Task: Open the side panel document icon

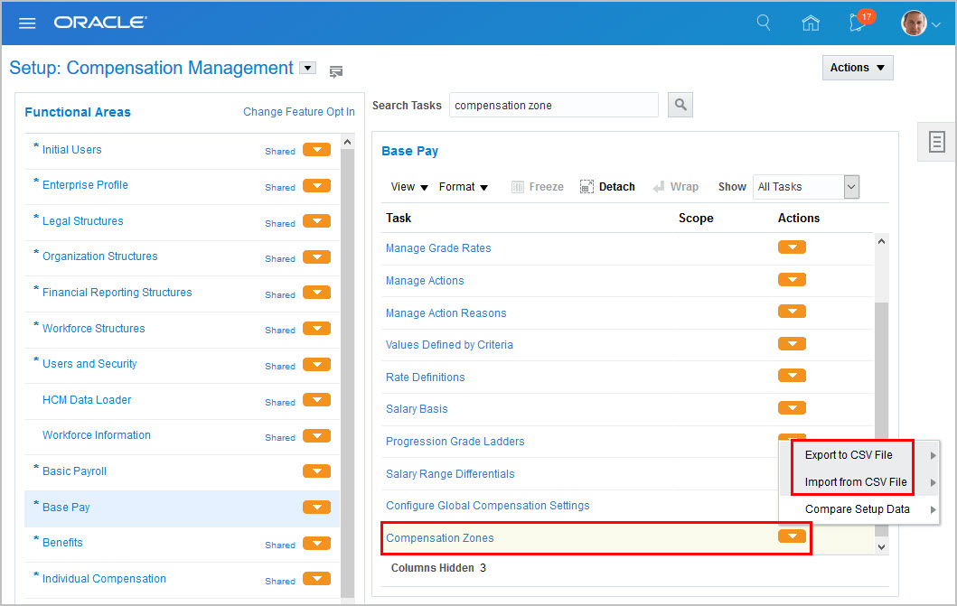Action: pyautogui.click(x=937, y=142)
